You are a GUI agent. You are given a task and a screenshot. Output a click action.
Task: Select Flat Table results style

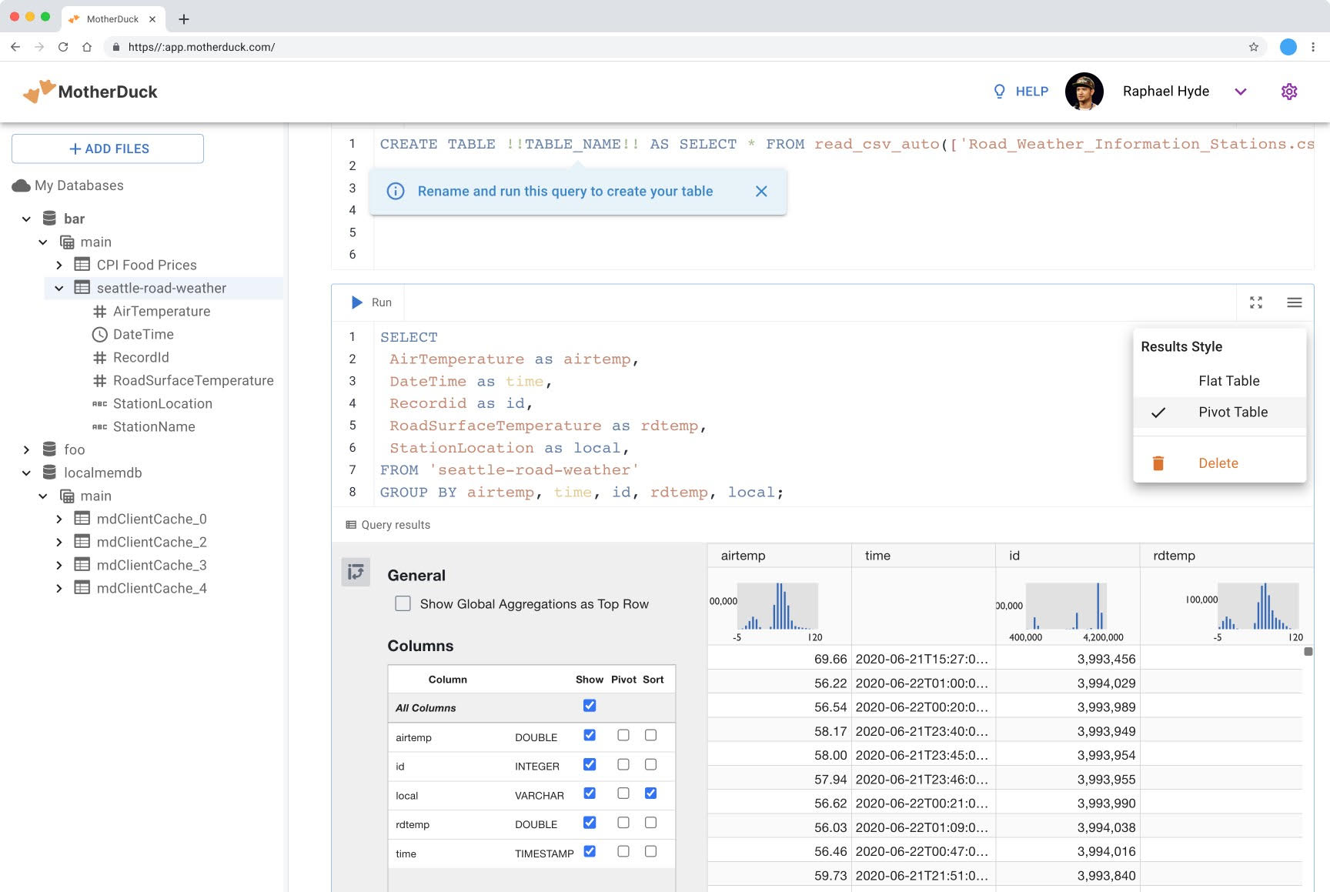click(1228, 381)
